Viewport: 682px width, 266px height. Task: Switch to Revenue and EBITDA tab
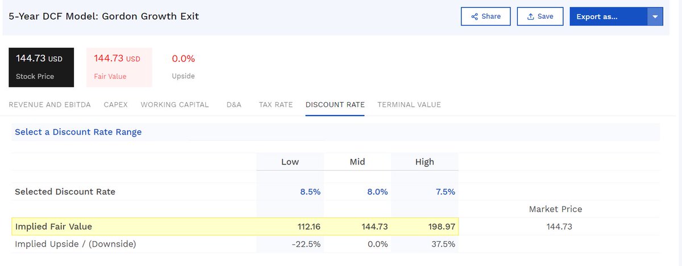pyautogui.click(x=50, y=104)
